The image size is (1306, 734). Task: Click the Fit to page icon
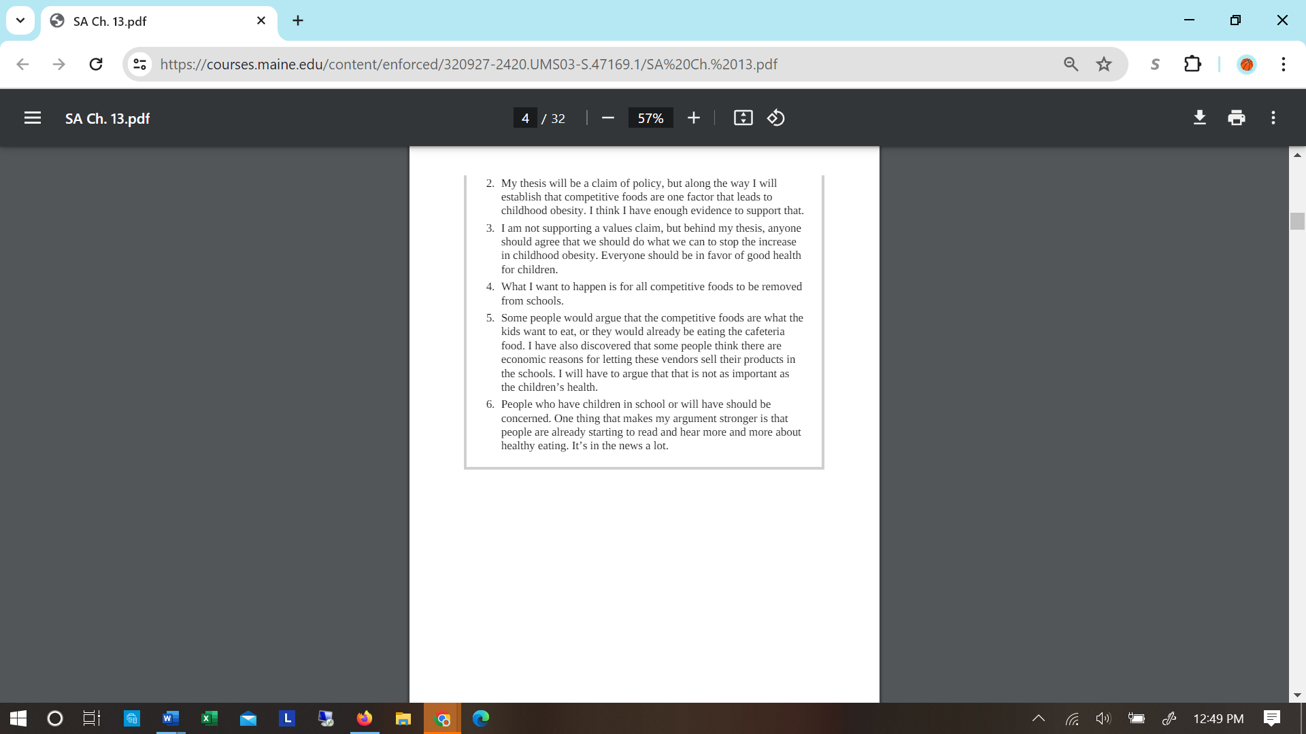coord(743,118)
